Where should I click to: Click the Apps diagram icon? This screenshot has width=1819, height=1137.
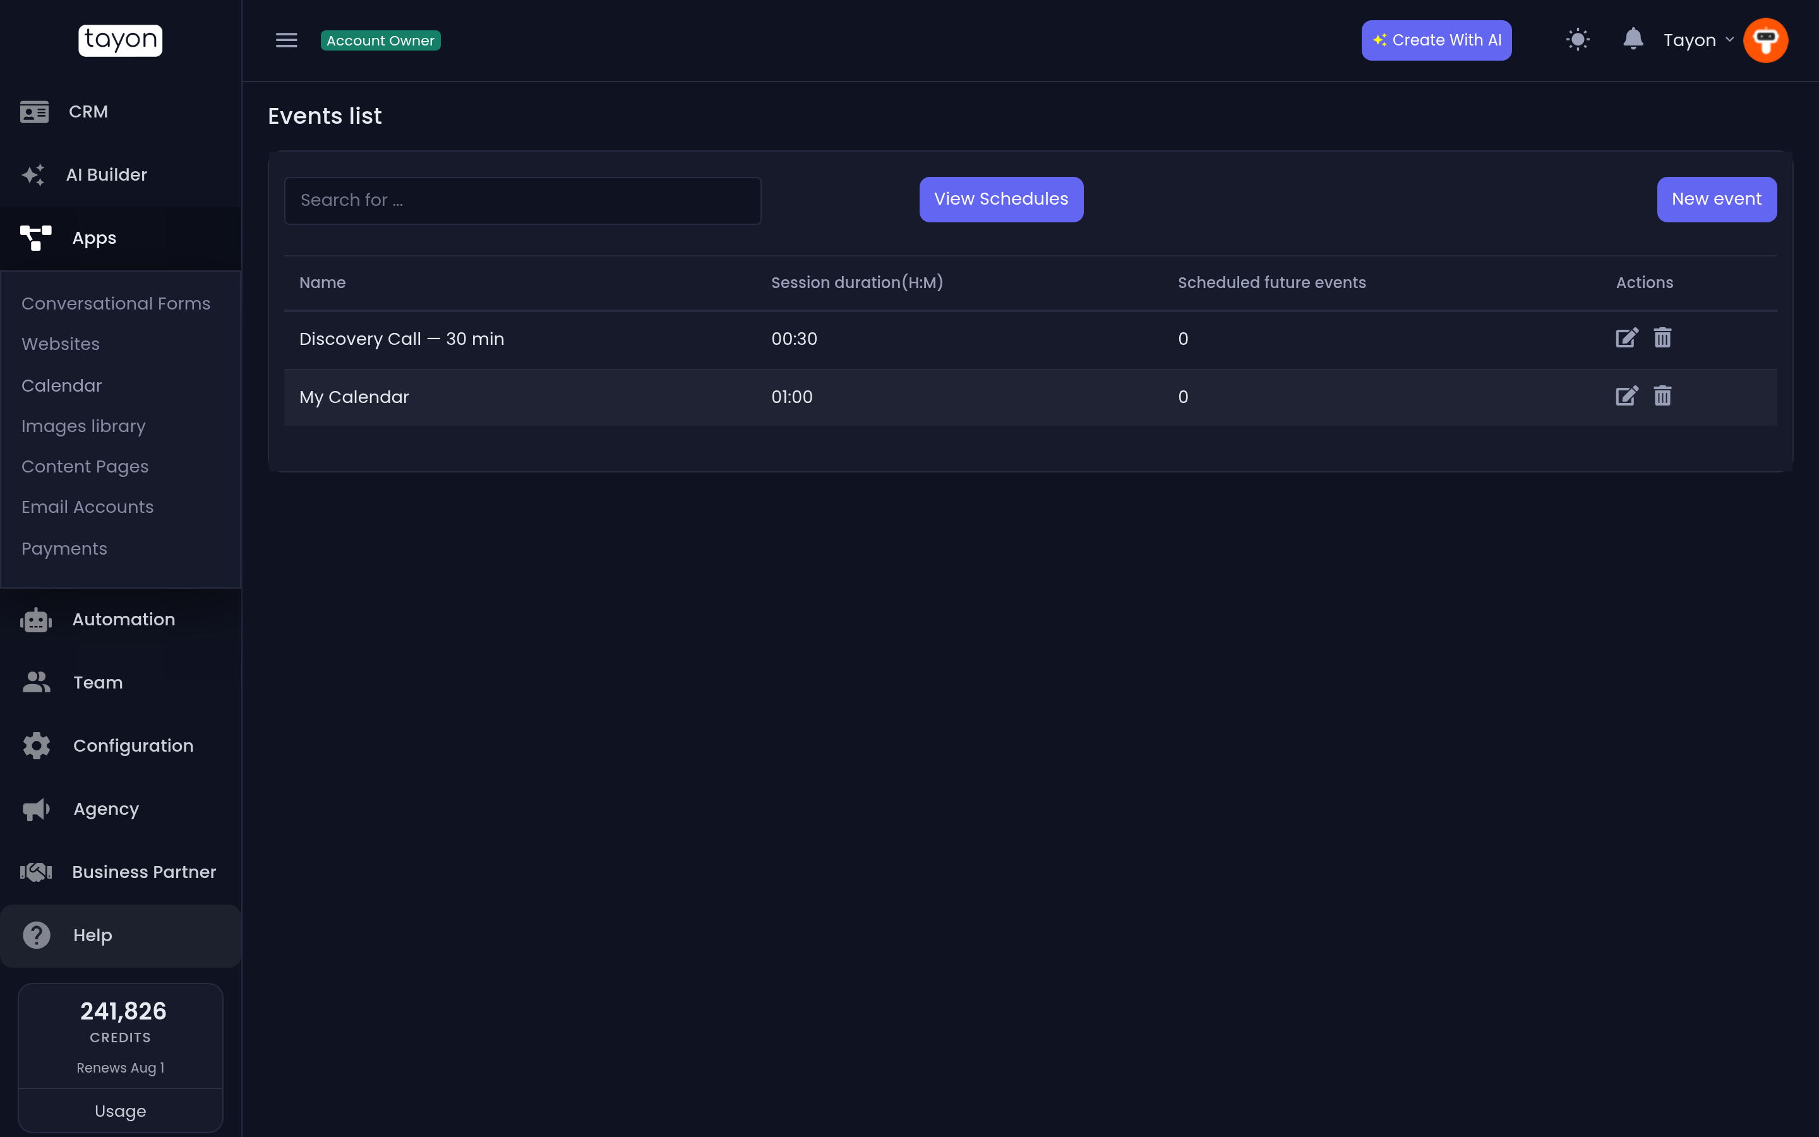click(35, 238)
